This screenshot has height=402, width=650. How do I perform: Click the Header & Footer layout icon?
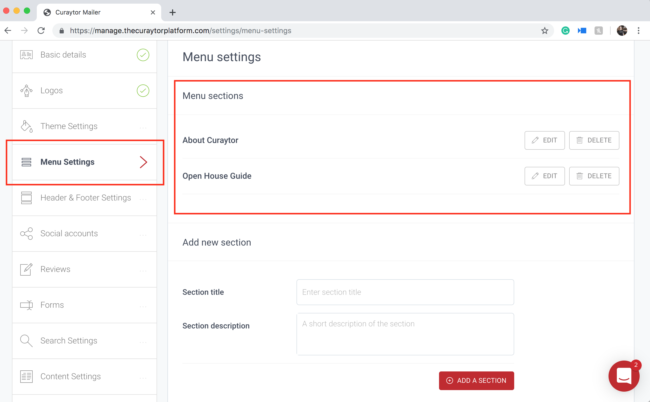click(x=26, y=198)
